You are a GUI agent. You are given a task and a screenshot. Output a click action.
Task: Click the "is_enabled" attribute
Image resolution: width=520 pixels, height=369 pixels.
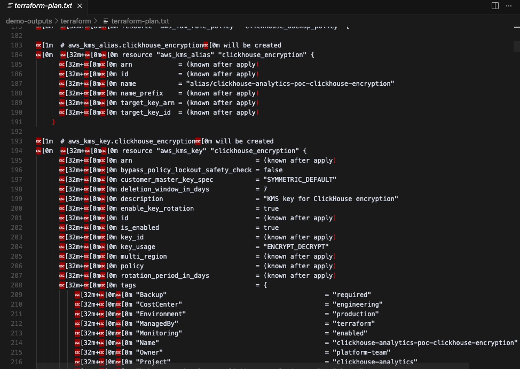click(140, 228)
